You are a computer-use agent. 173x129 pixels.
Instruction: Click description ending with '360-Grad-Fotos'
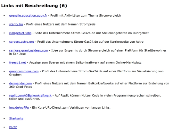click(89, 85)
